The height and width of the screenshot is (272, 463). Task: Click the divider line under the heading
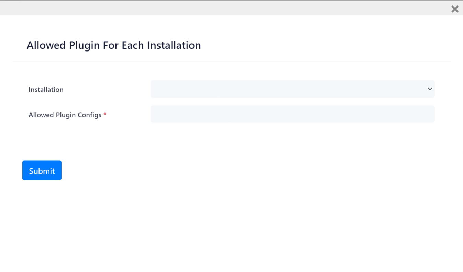coord(231,61)
